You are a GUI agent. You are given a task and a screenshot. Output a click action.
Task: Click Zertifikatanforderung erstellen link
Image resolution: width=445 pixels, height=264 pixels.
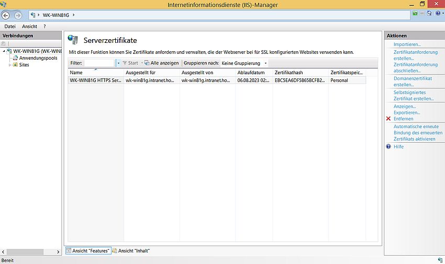[416, 55]
